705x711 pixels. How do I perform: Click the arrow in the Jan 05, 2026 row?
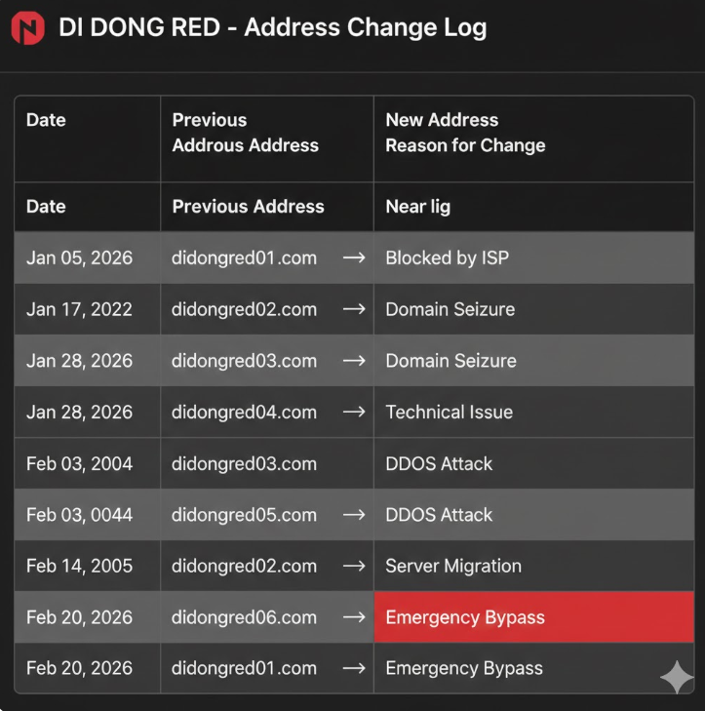click(354, 258)
